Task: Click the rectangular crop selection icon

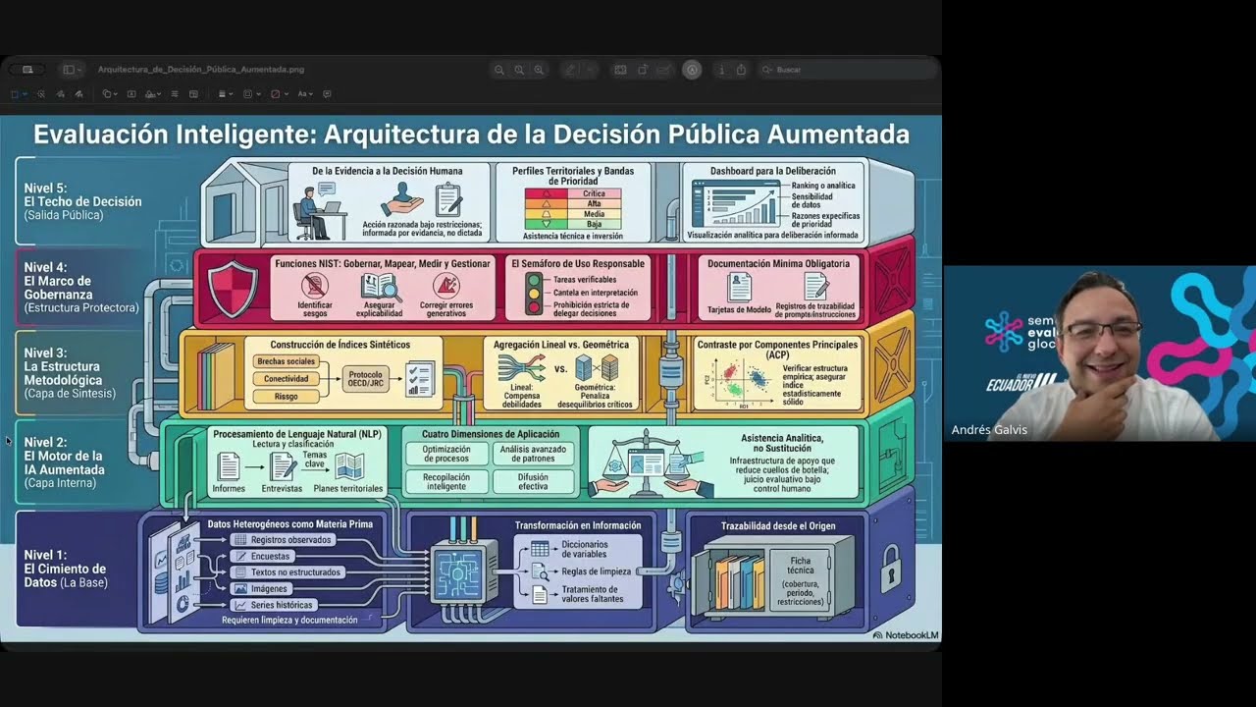Action: pos(620,70)
